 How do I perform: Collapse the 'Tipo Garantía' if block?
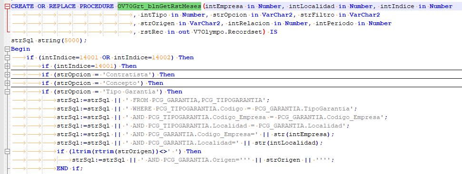pyautogui.click(x=7, y=92)
